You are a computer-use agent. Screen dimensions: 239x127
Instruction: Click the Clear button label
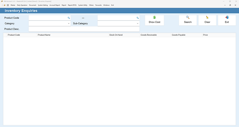pyautogui.click(x=207, y=22)
